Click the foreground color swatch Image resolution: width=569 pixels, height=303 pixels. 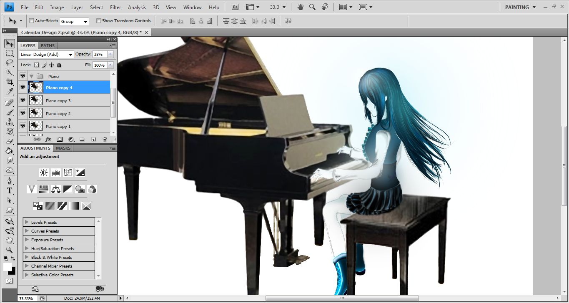point(8,267)
